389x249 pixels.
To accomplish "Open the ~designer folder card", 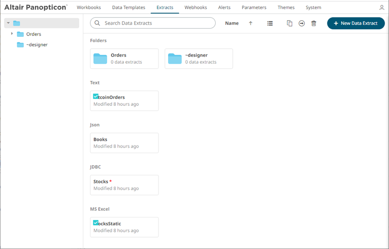I will pos(199,59).
